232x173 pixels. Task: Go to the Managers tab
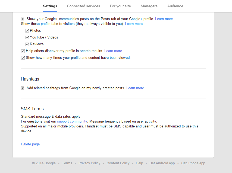click(149, 6)
